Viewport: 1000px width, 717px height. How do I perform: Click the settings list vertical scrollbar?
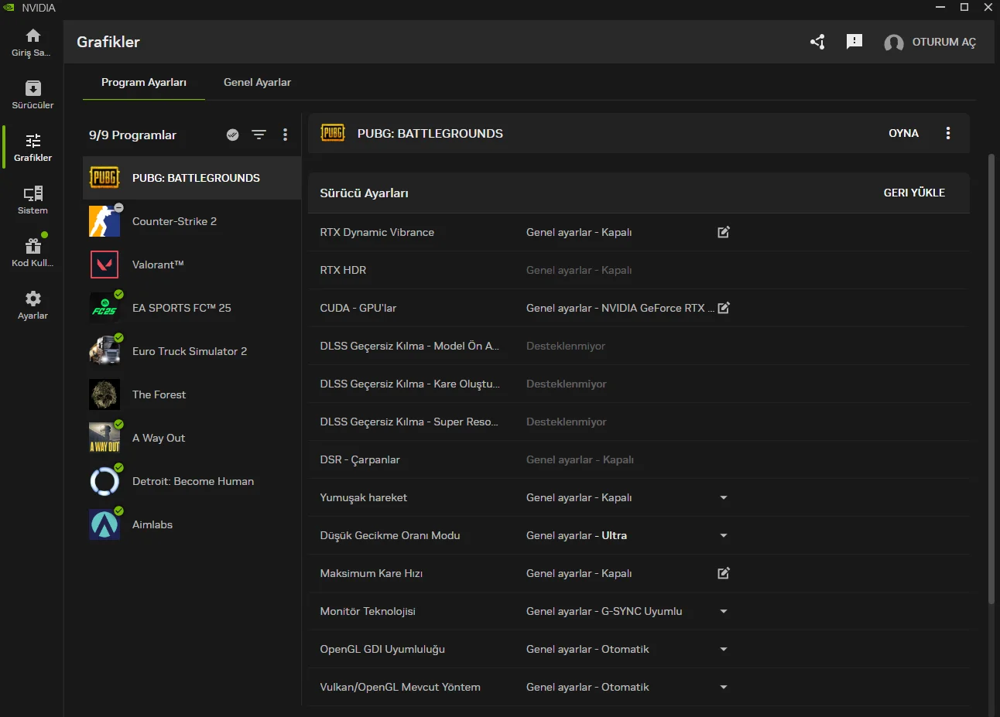click(991, 379)
